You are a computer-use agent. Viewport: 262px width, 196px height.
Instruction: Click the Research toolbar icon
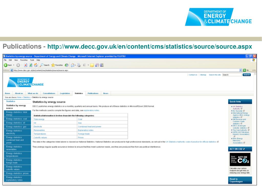(97, 65)
